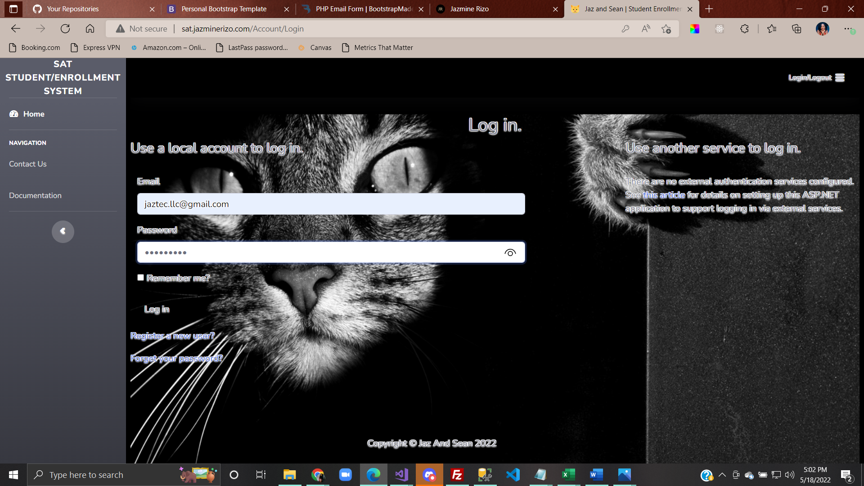
Task: Click the Home dashboard icon in sidebar
Action: (x=14, y=114)
